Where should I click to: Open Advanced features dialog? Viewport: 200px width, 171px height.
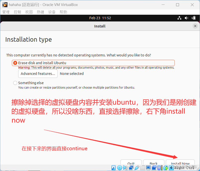click(x=38, y=74)
